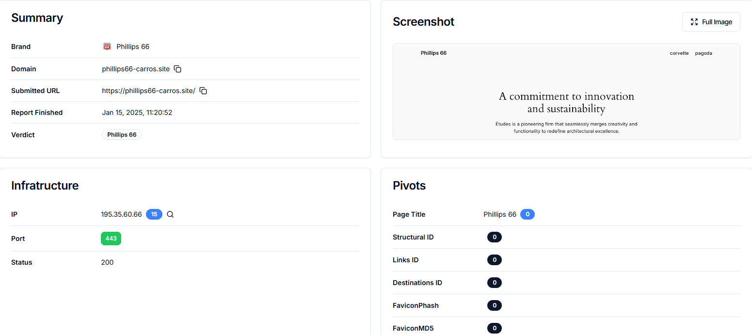This screenshot has height=335, width=752.
Task: Click the phillips66-carros.site domain text
Action: pos(136,69)
